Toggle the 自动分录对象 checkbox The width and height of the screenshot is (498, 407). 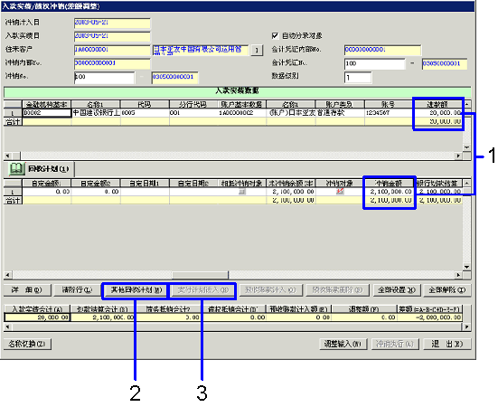(x=275, y=35)
